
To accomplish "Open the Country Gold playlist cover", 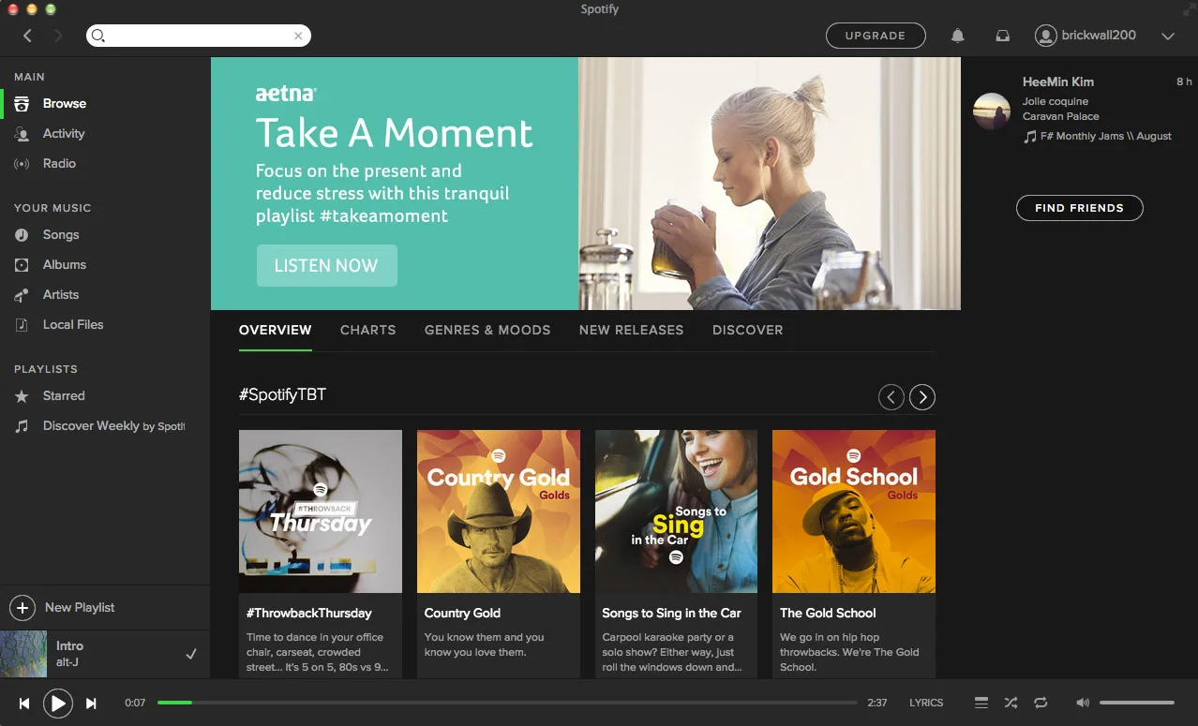I will pos(499,511).
